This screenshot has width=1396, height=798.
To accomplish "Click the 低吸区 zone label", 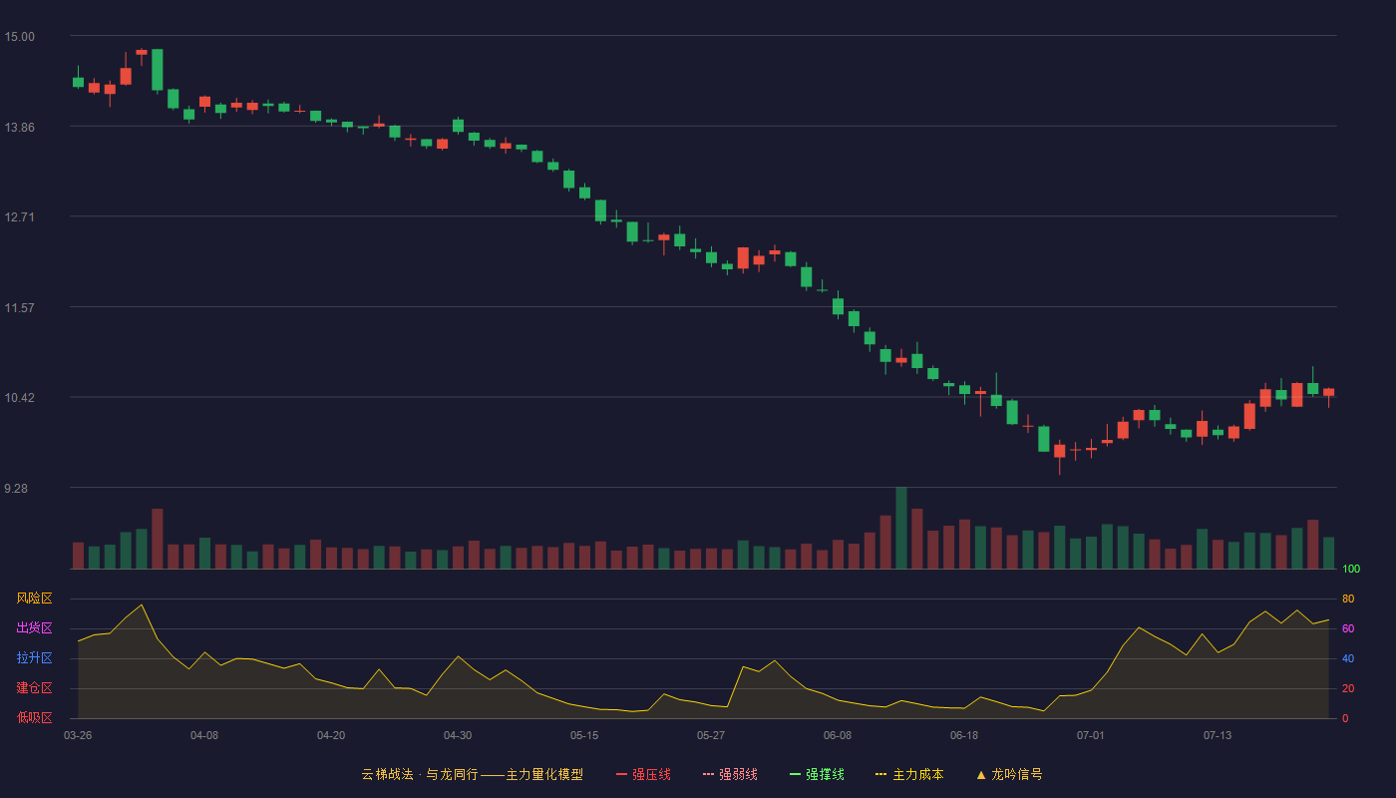I will coord(34,718).
